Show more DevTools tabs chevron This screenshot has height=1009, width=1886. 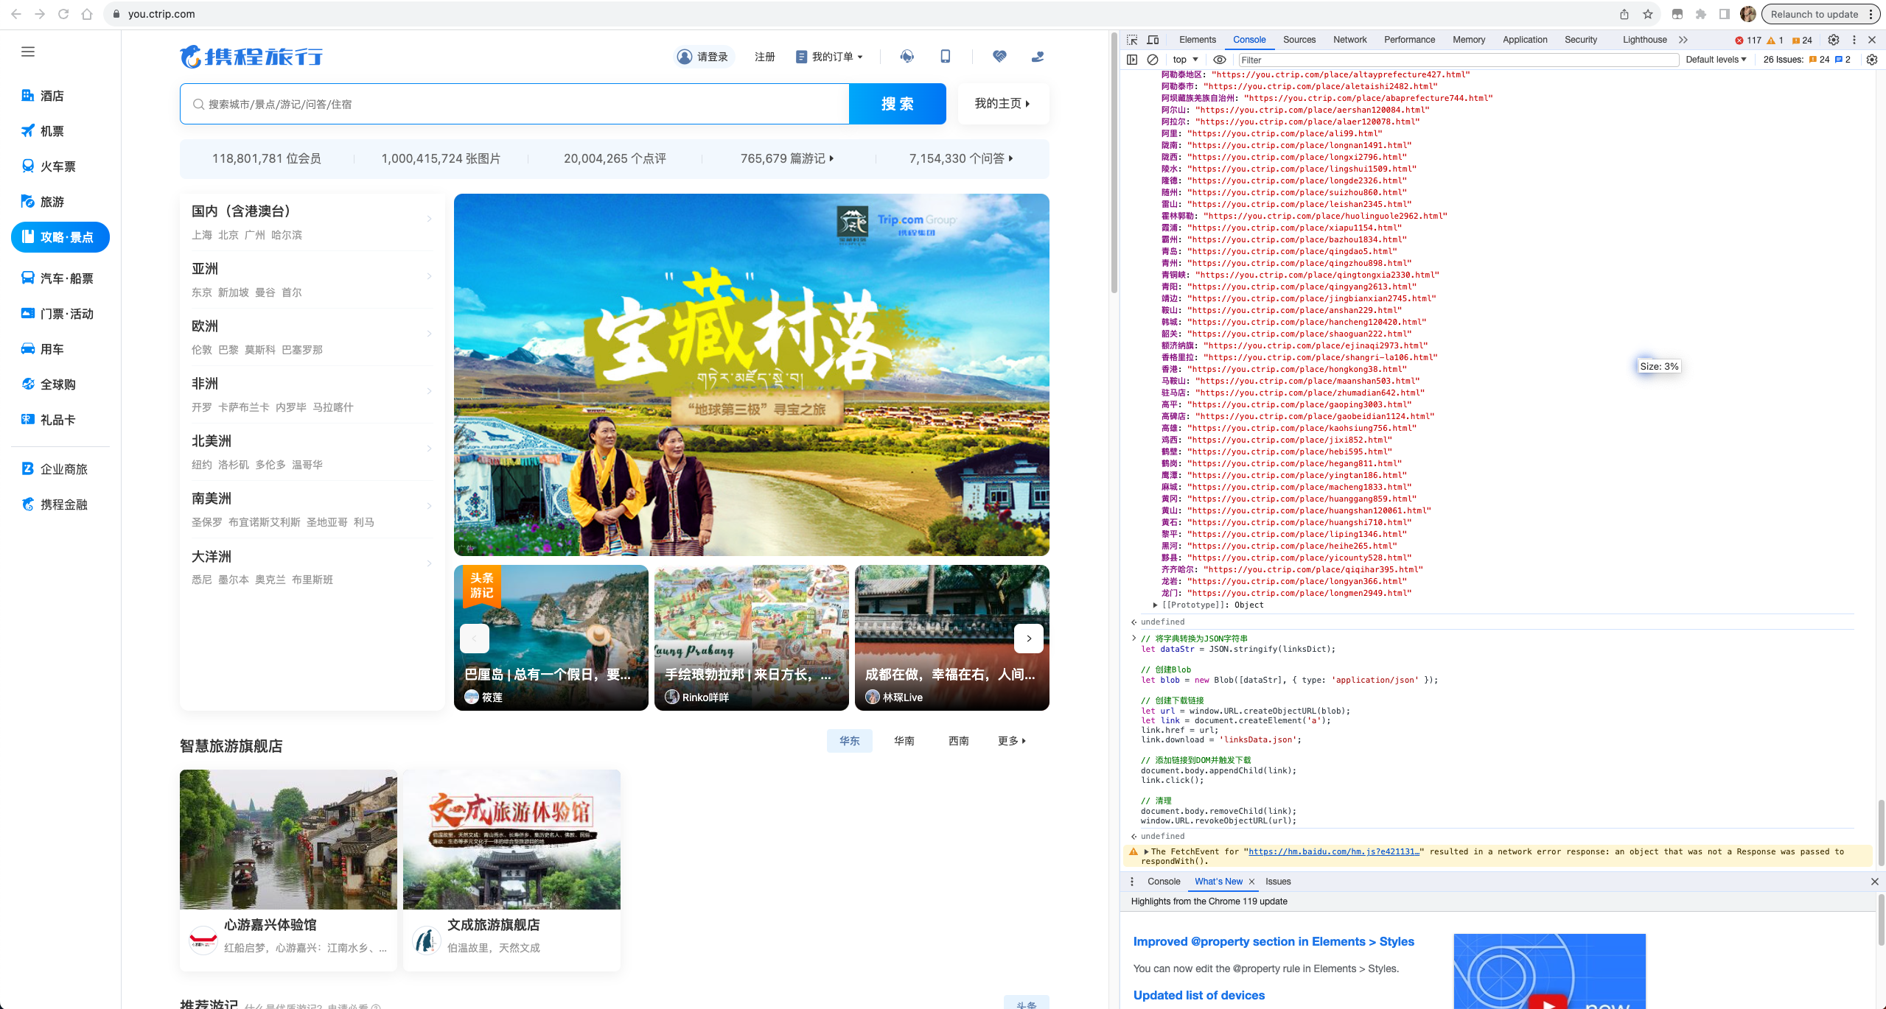(x=1683, y=40)
